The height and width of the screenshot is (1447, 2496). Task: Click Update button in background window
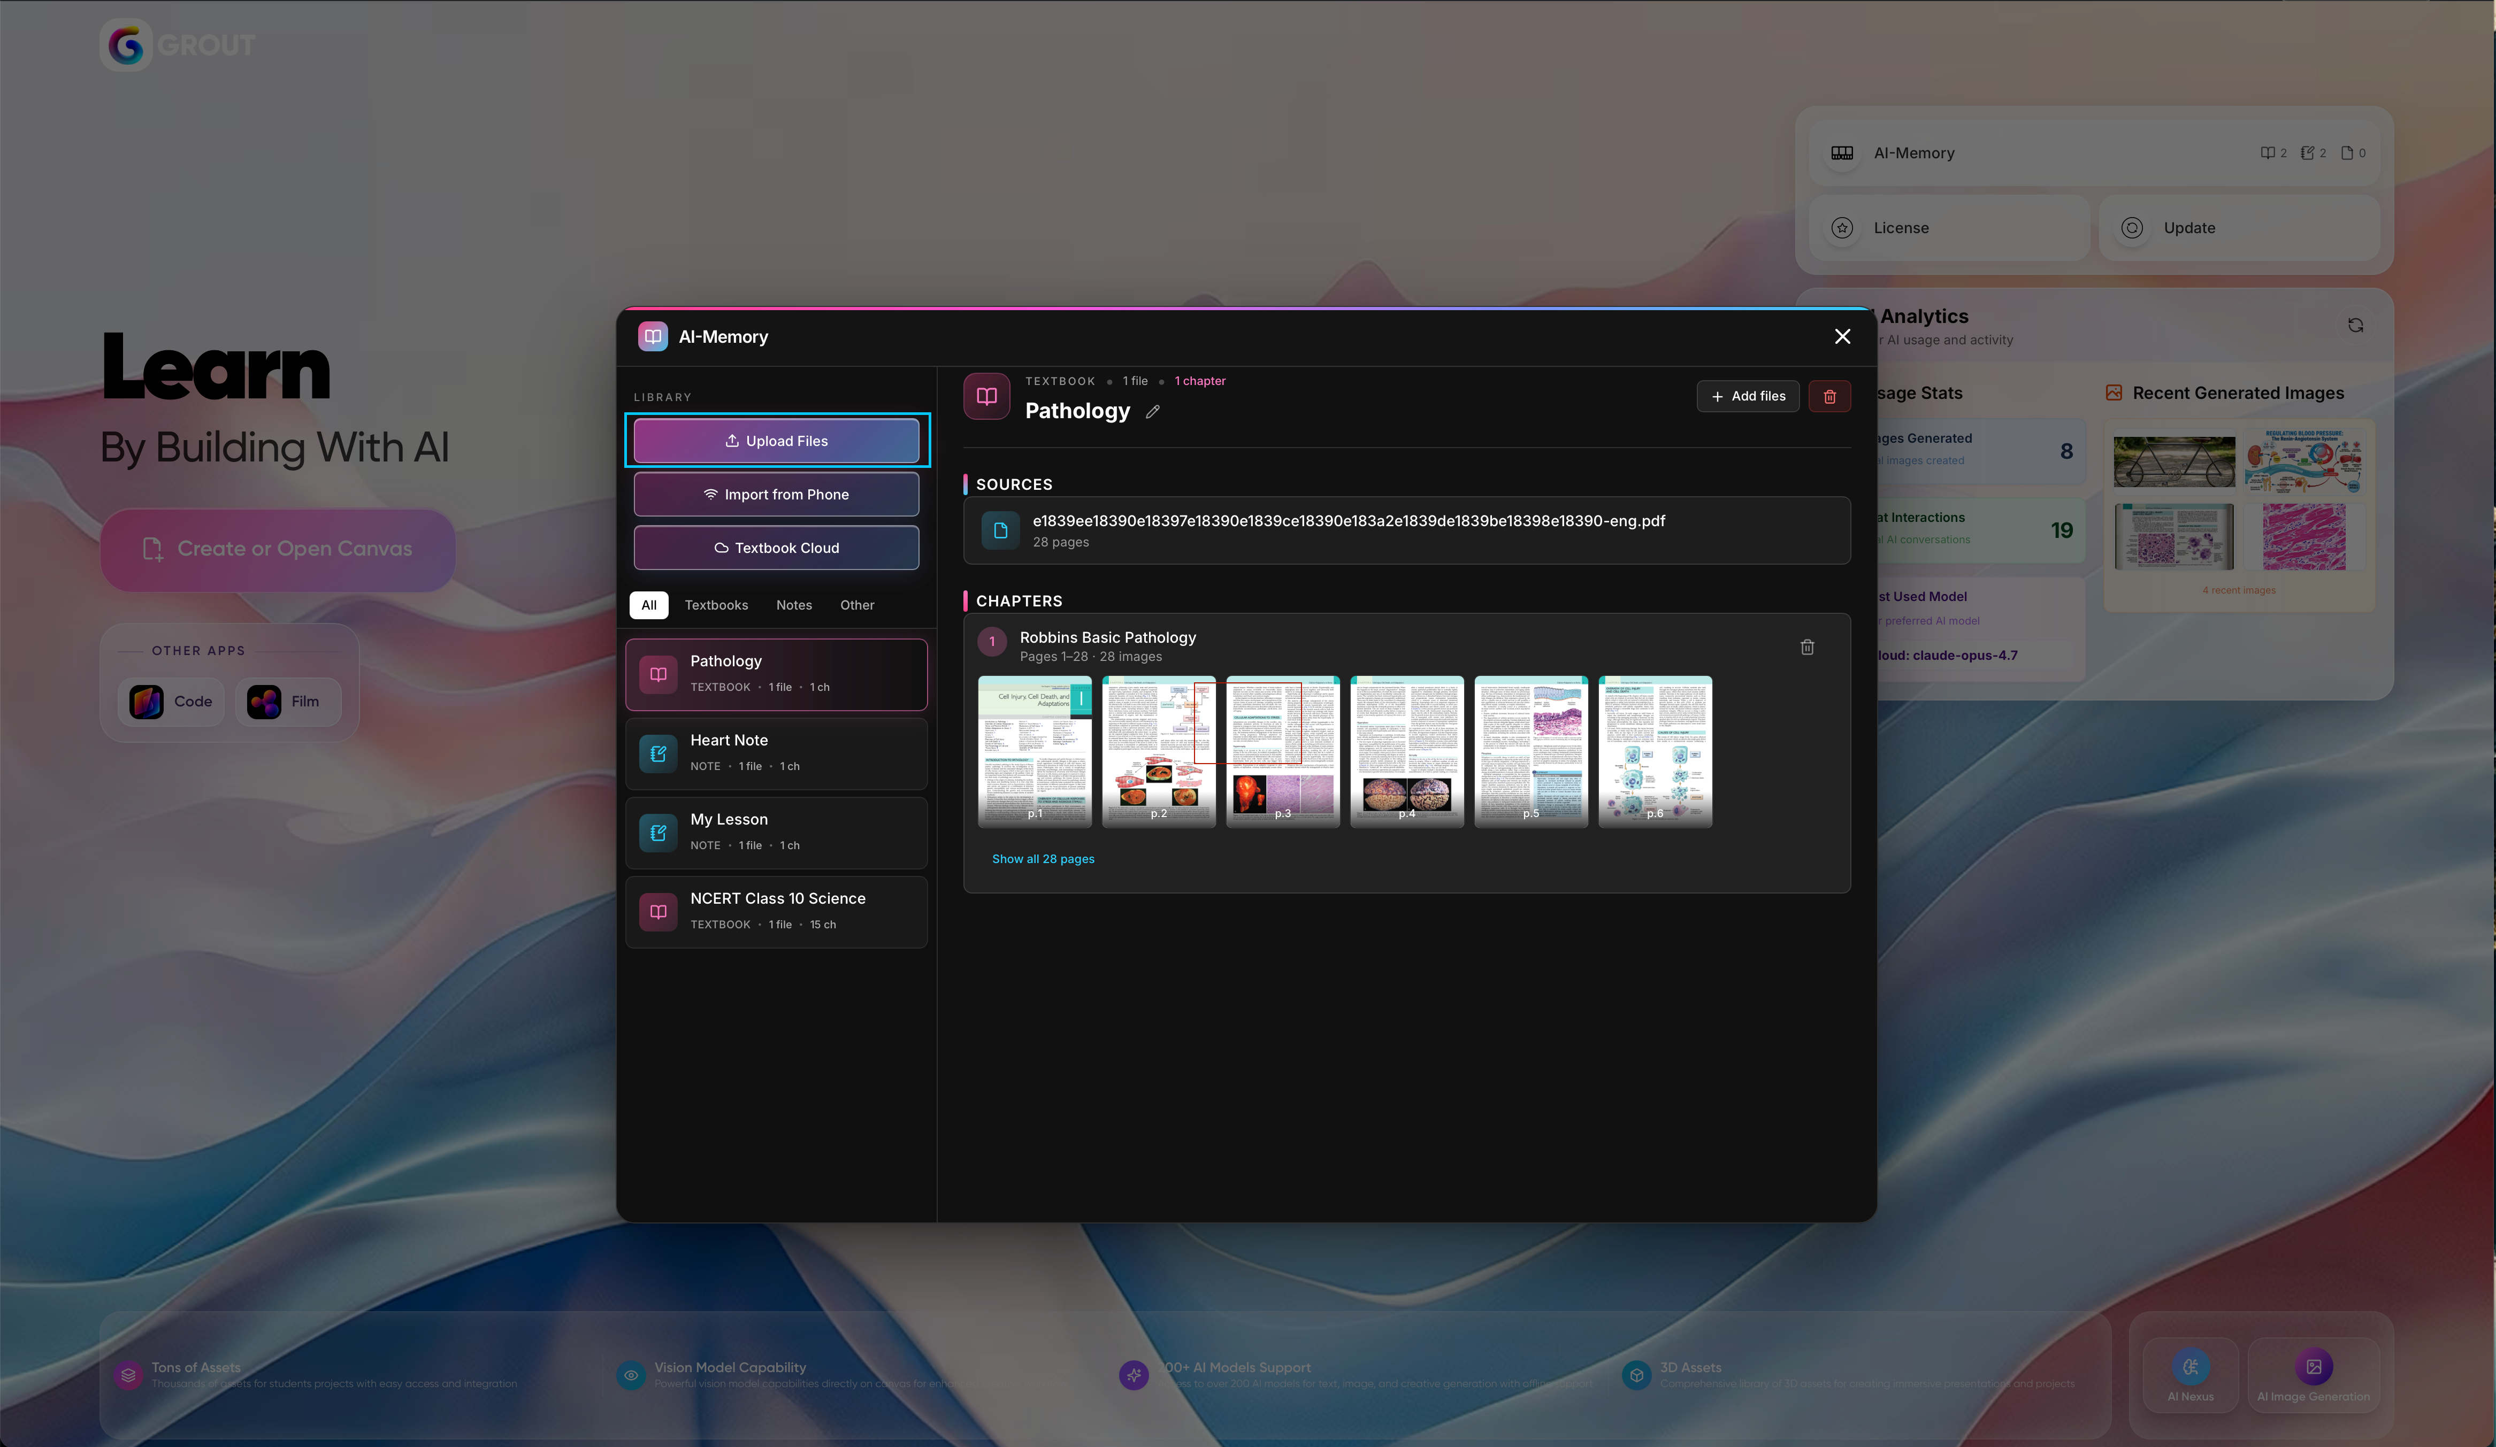pyautogui.click(x=2239, y=228)
